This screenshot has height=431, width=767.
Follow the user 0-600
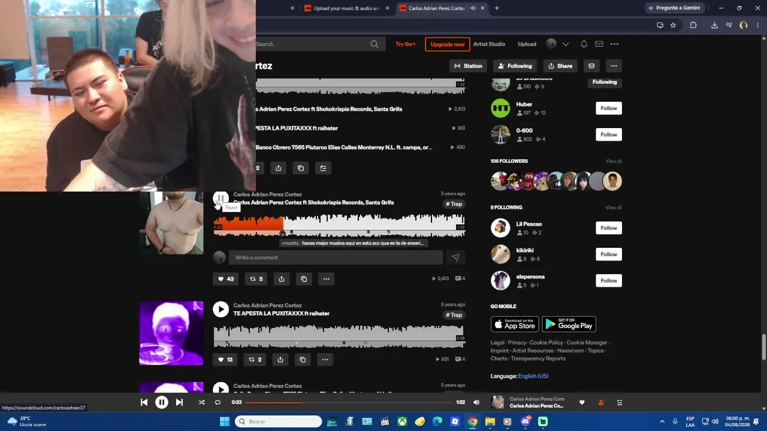(x=609, y=135)
